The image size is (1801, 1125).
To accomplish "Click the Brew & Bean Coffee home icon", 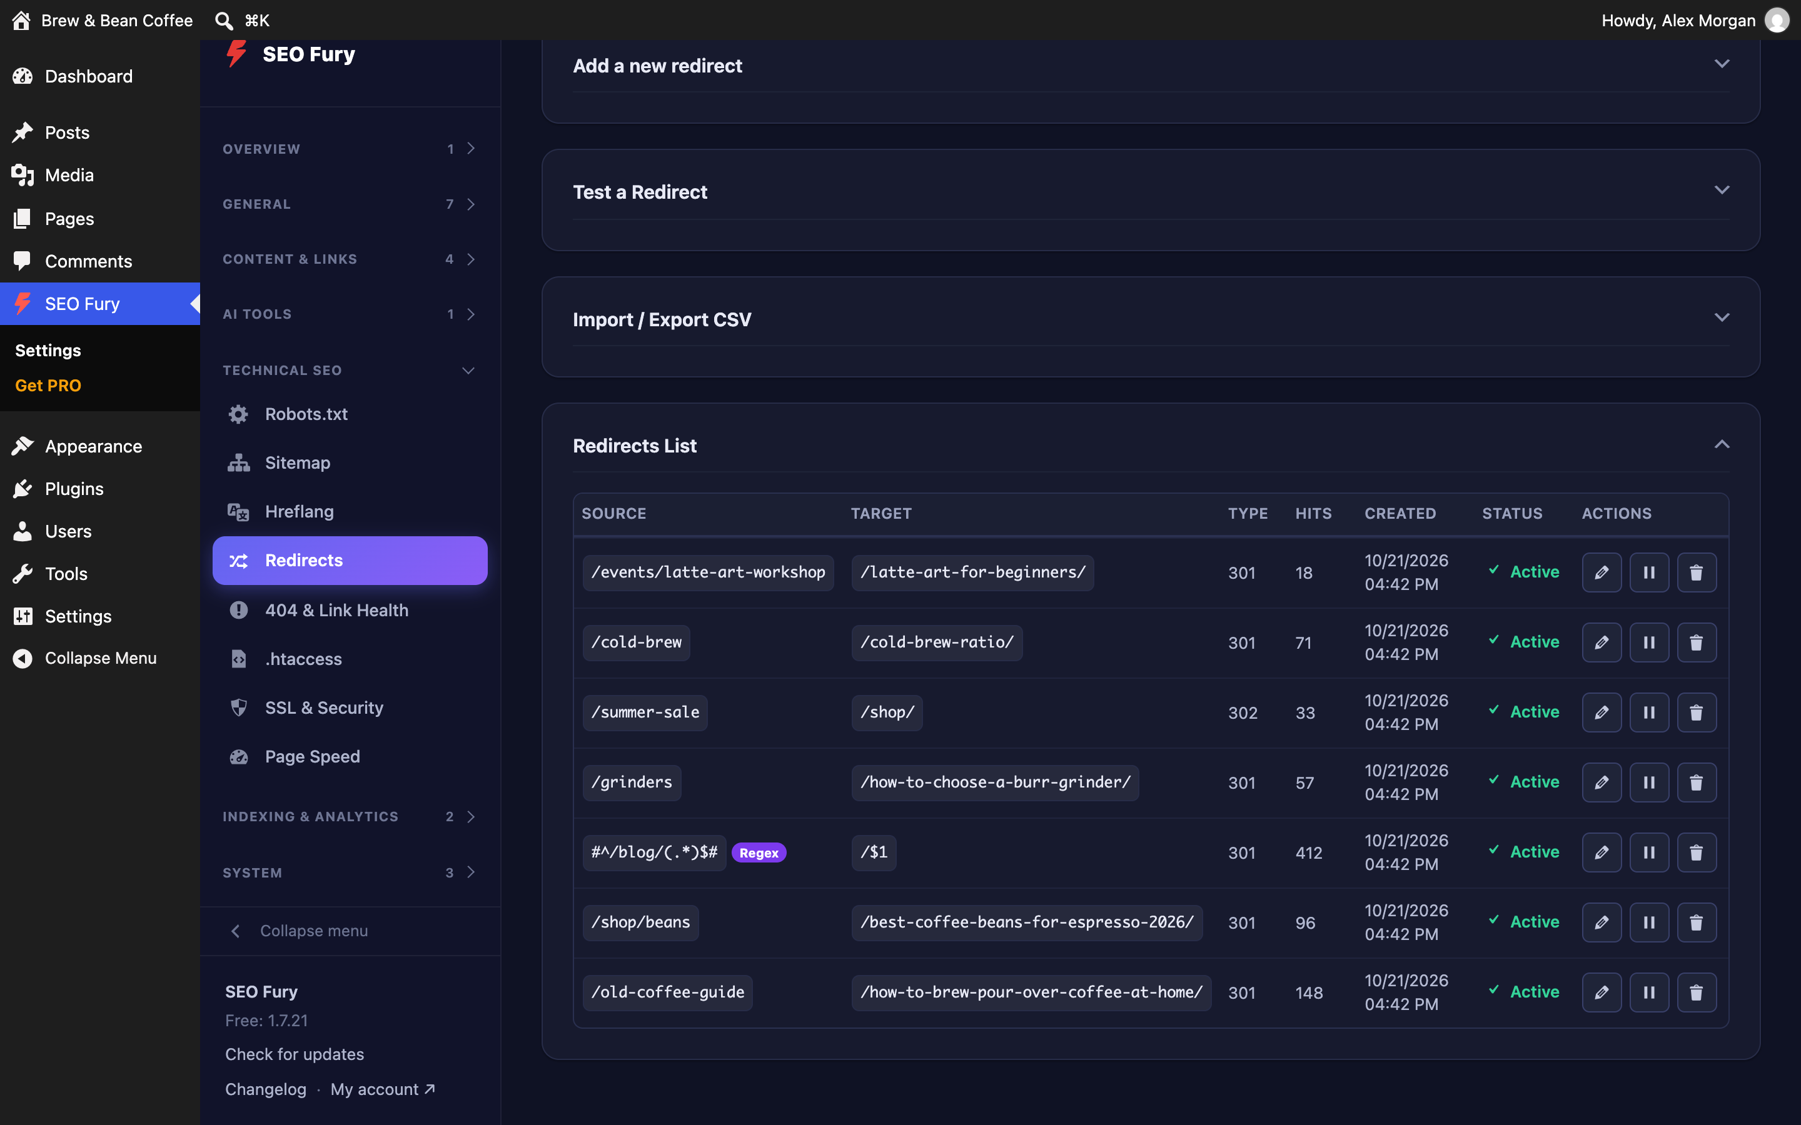I will tap(22, 21).
